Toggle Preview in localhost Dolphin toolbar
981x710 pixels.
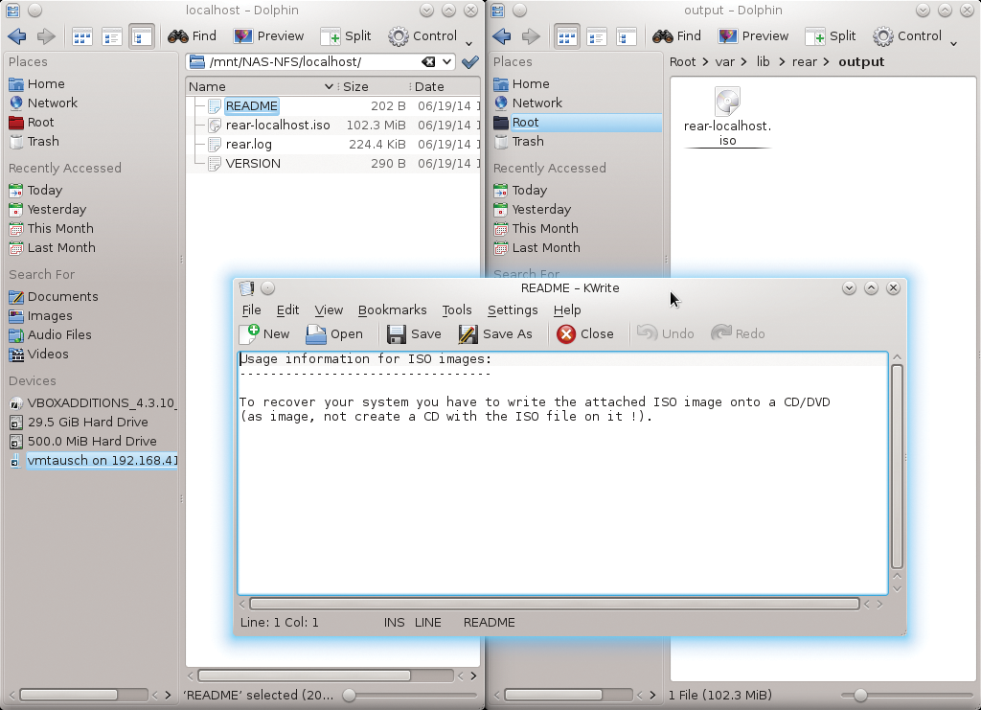pos(268,36)
